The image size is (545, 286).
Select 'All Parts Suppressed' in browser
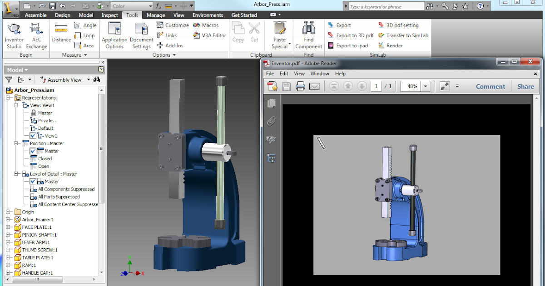click(x=59, y=197)
